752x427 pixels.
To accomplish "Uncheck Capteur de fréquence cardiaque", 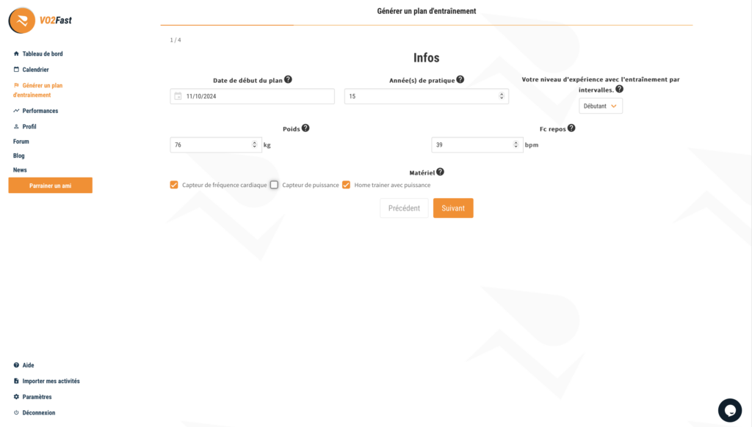I will point(174,185).
